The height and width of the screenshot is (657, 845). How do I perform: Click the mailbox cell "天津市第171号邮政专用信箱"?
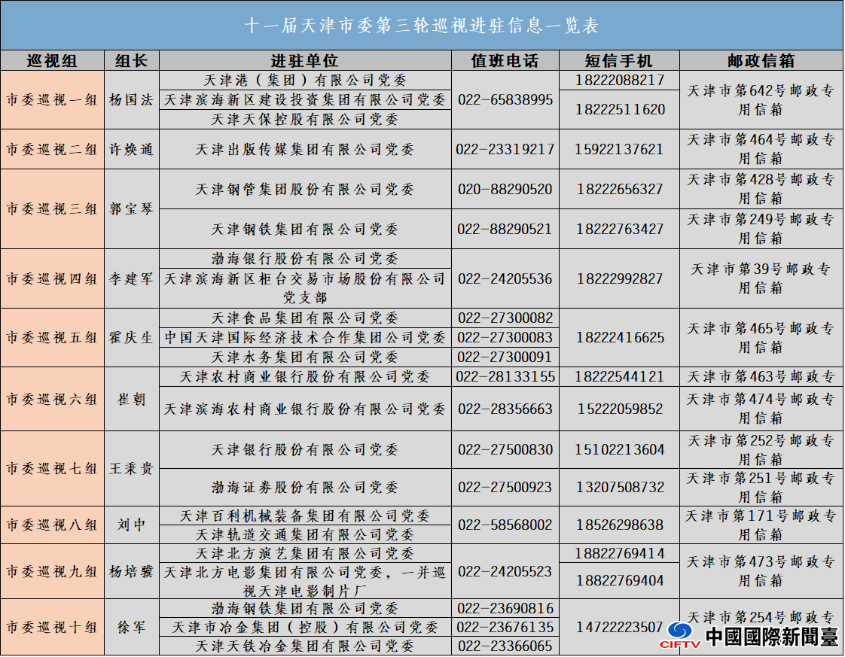click(x=761, y=525)
